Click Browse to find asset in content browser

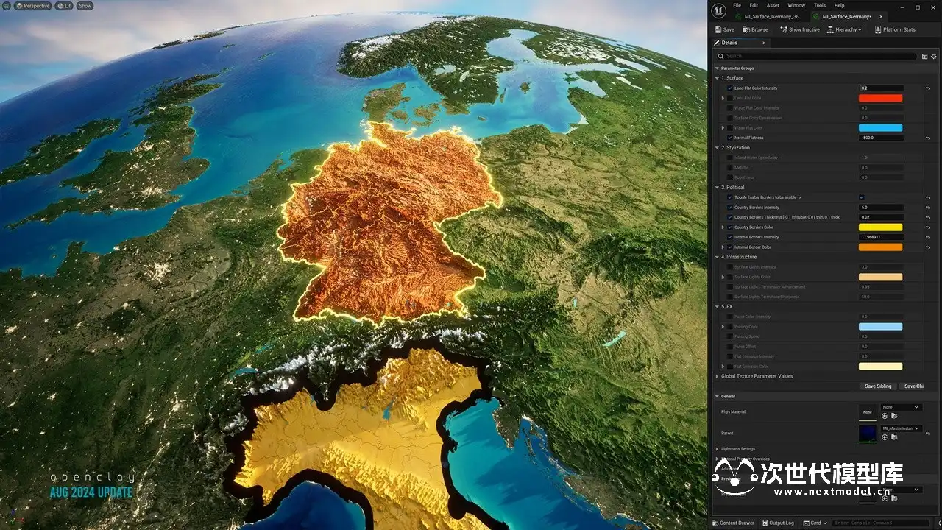[755, 29]
